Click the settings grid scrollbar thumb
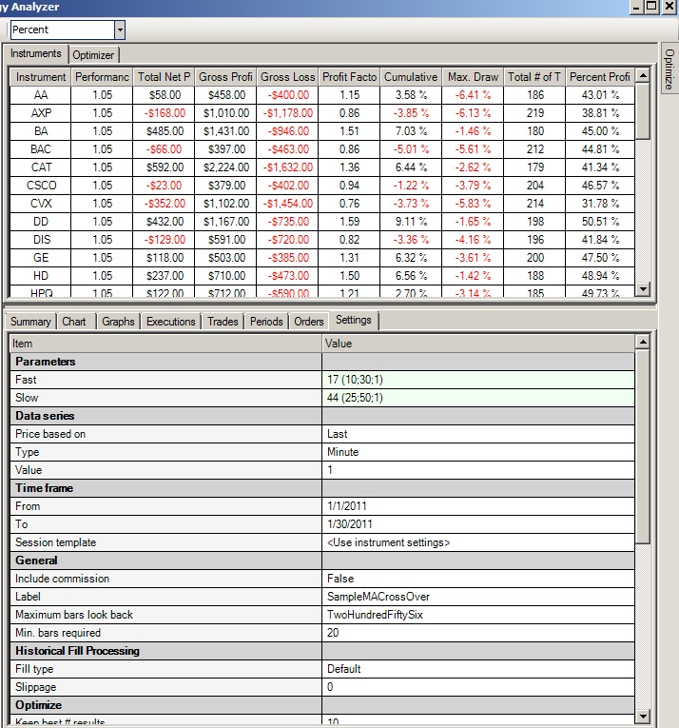 [643, 446]
